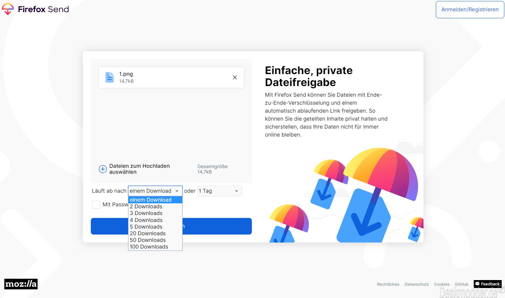
Task: Click the 'Gesamtgröße: 14,7kB' text
Action: (213, 169)
